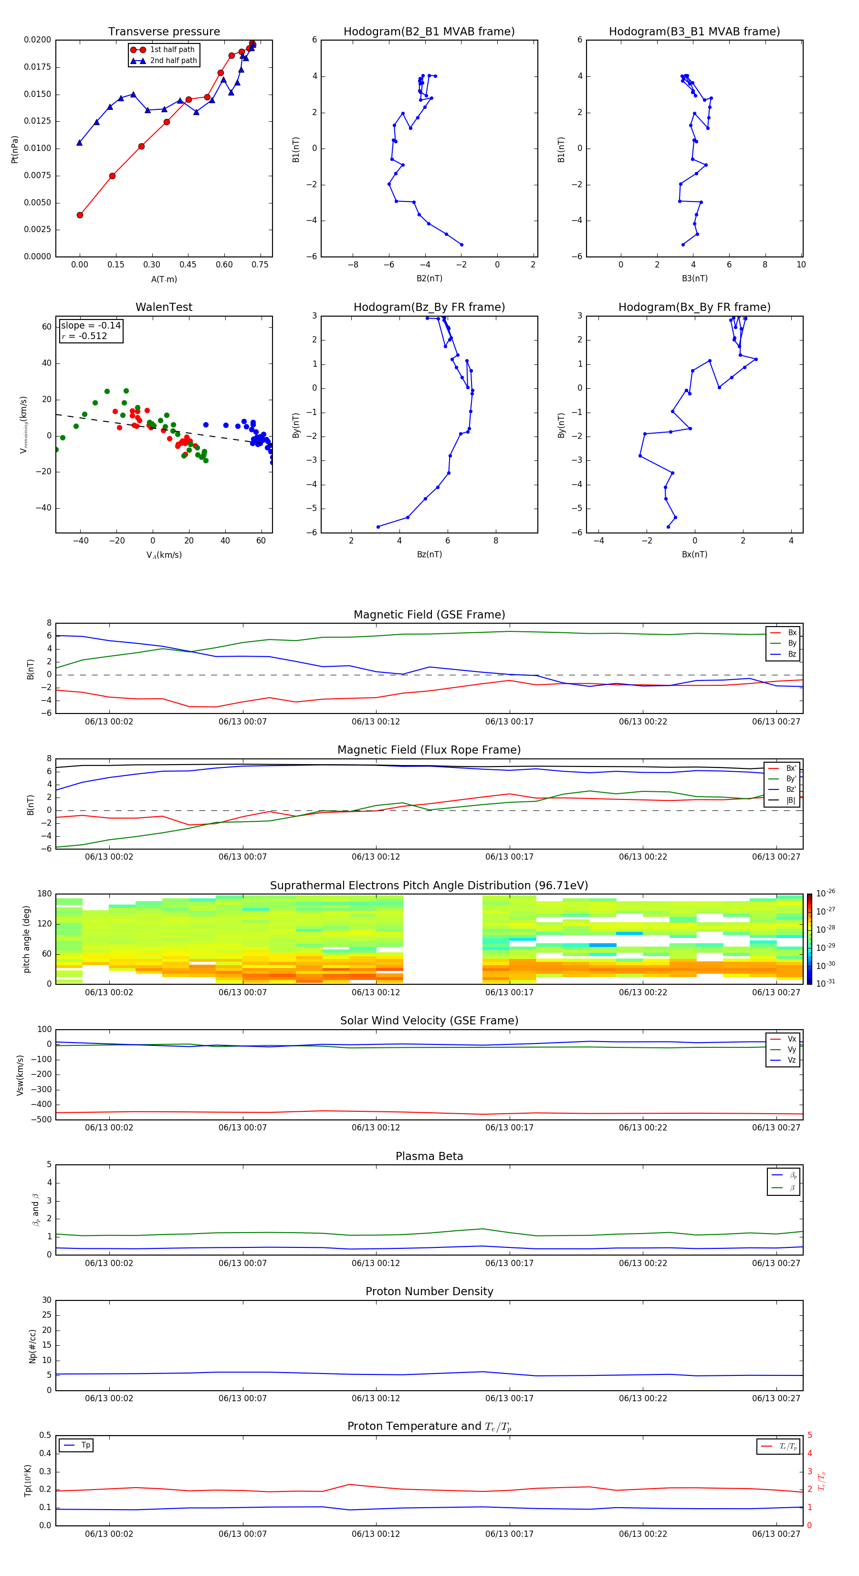Click the 'slope = -0.14' annotation
Screen dimensions: 859x1576
[91, 326]
